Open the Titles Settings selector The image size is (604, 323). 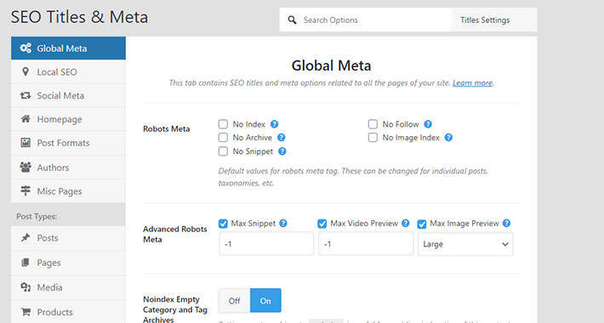coord(493,20)
